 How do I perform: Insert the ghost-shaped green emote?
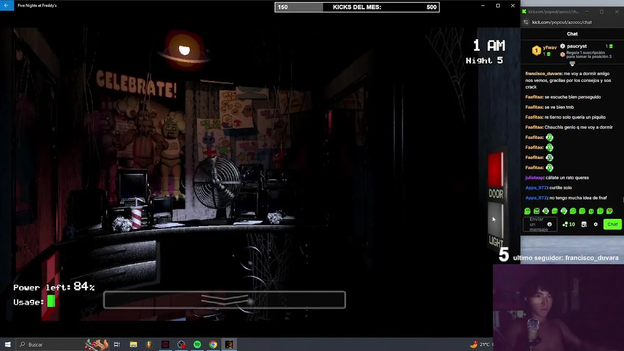(527, 211)
